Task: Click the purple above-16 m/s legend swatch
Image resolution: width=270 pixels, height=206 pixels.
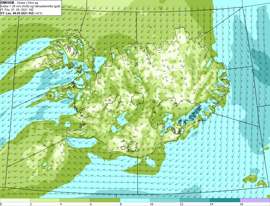Action: tap(255, 200)
